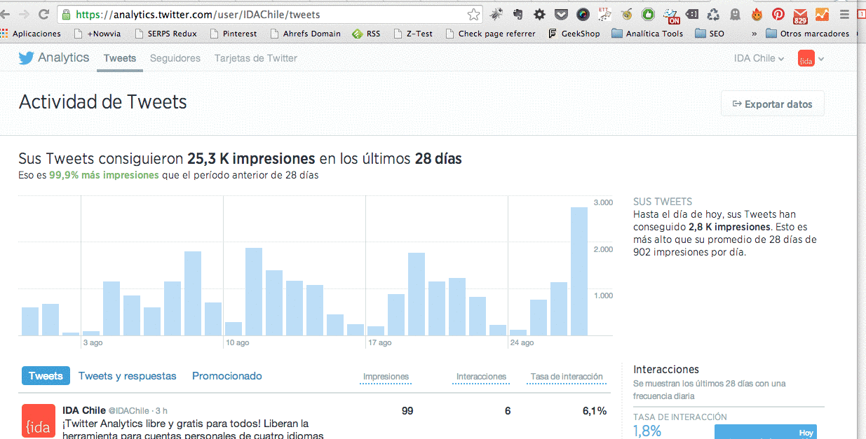Image resolution: width=866 pixels, height=439 pixels.
Task: Toggle sorting by the Interacciones column
Action: click(481, 376)
